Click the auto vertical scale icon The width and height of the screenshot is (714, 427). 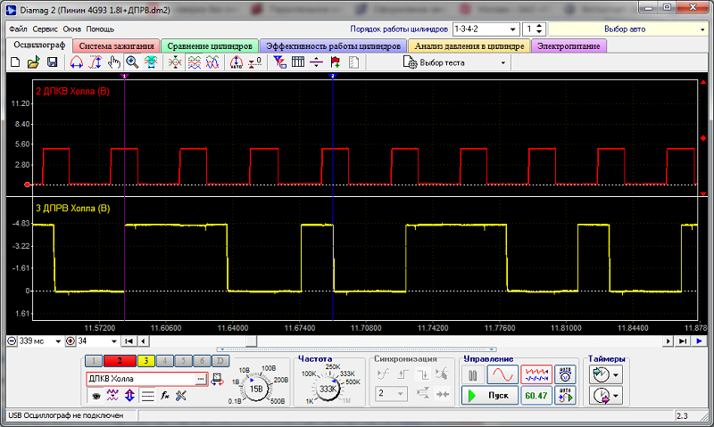coord(236,62)
